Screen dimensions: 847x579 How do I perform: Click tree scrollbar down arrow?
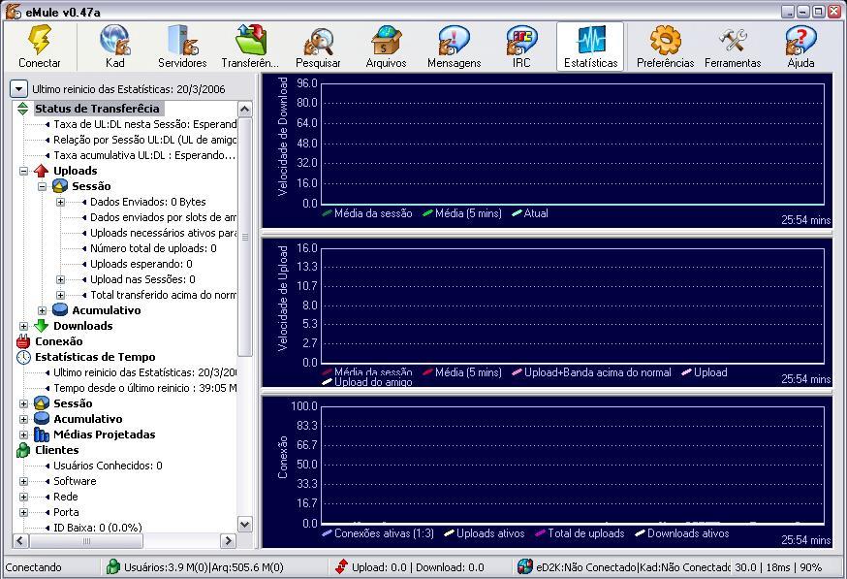coord(245,525)
